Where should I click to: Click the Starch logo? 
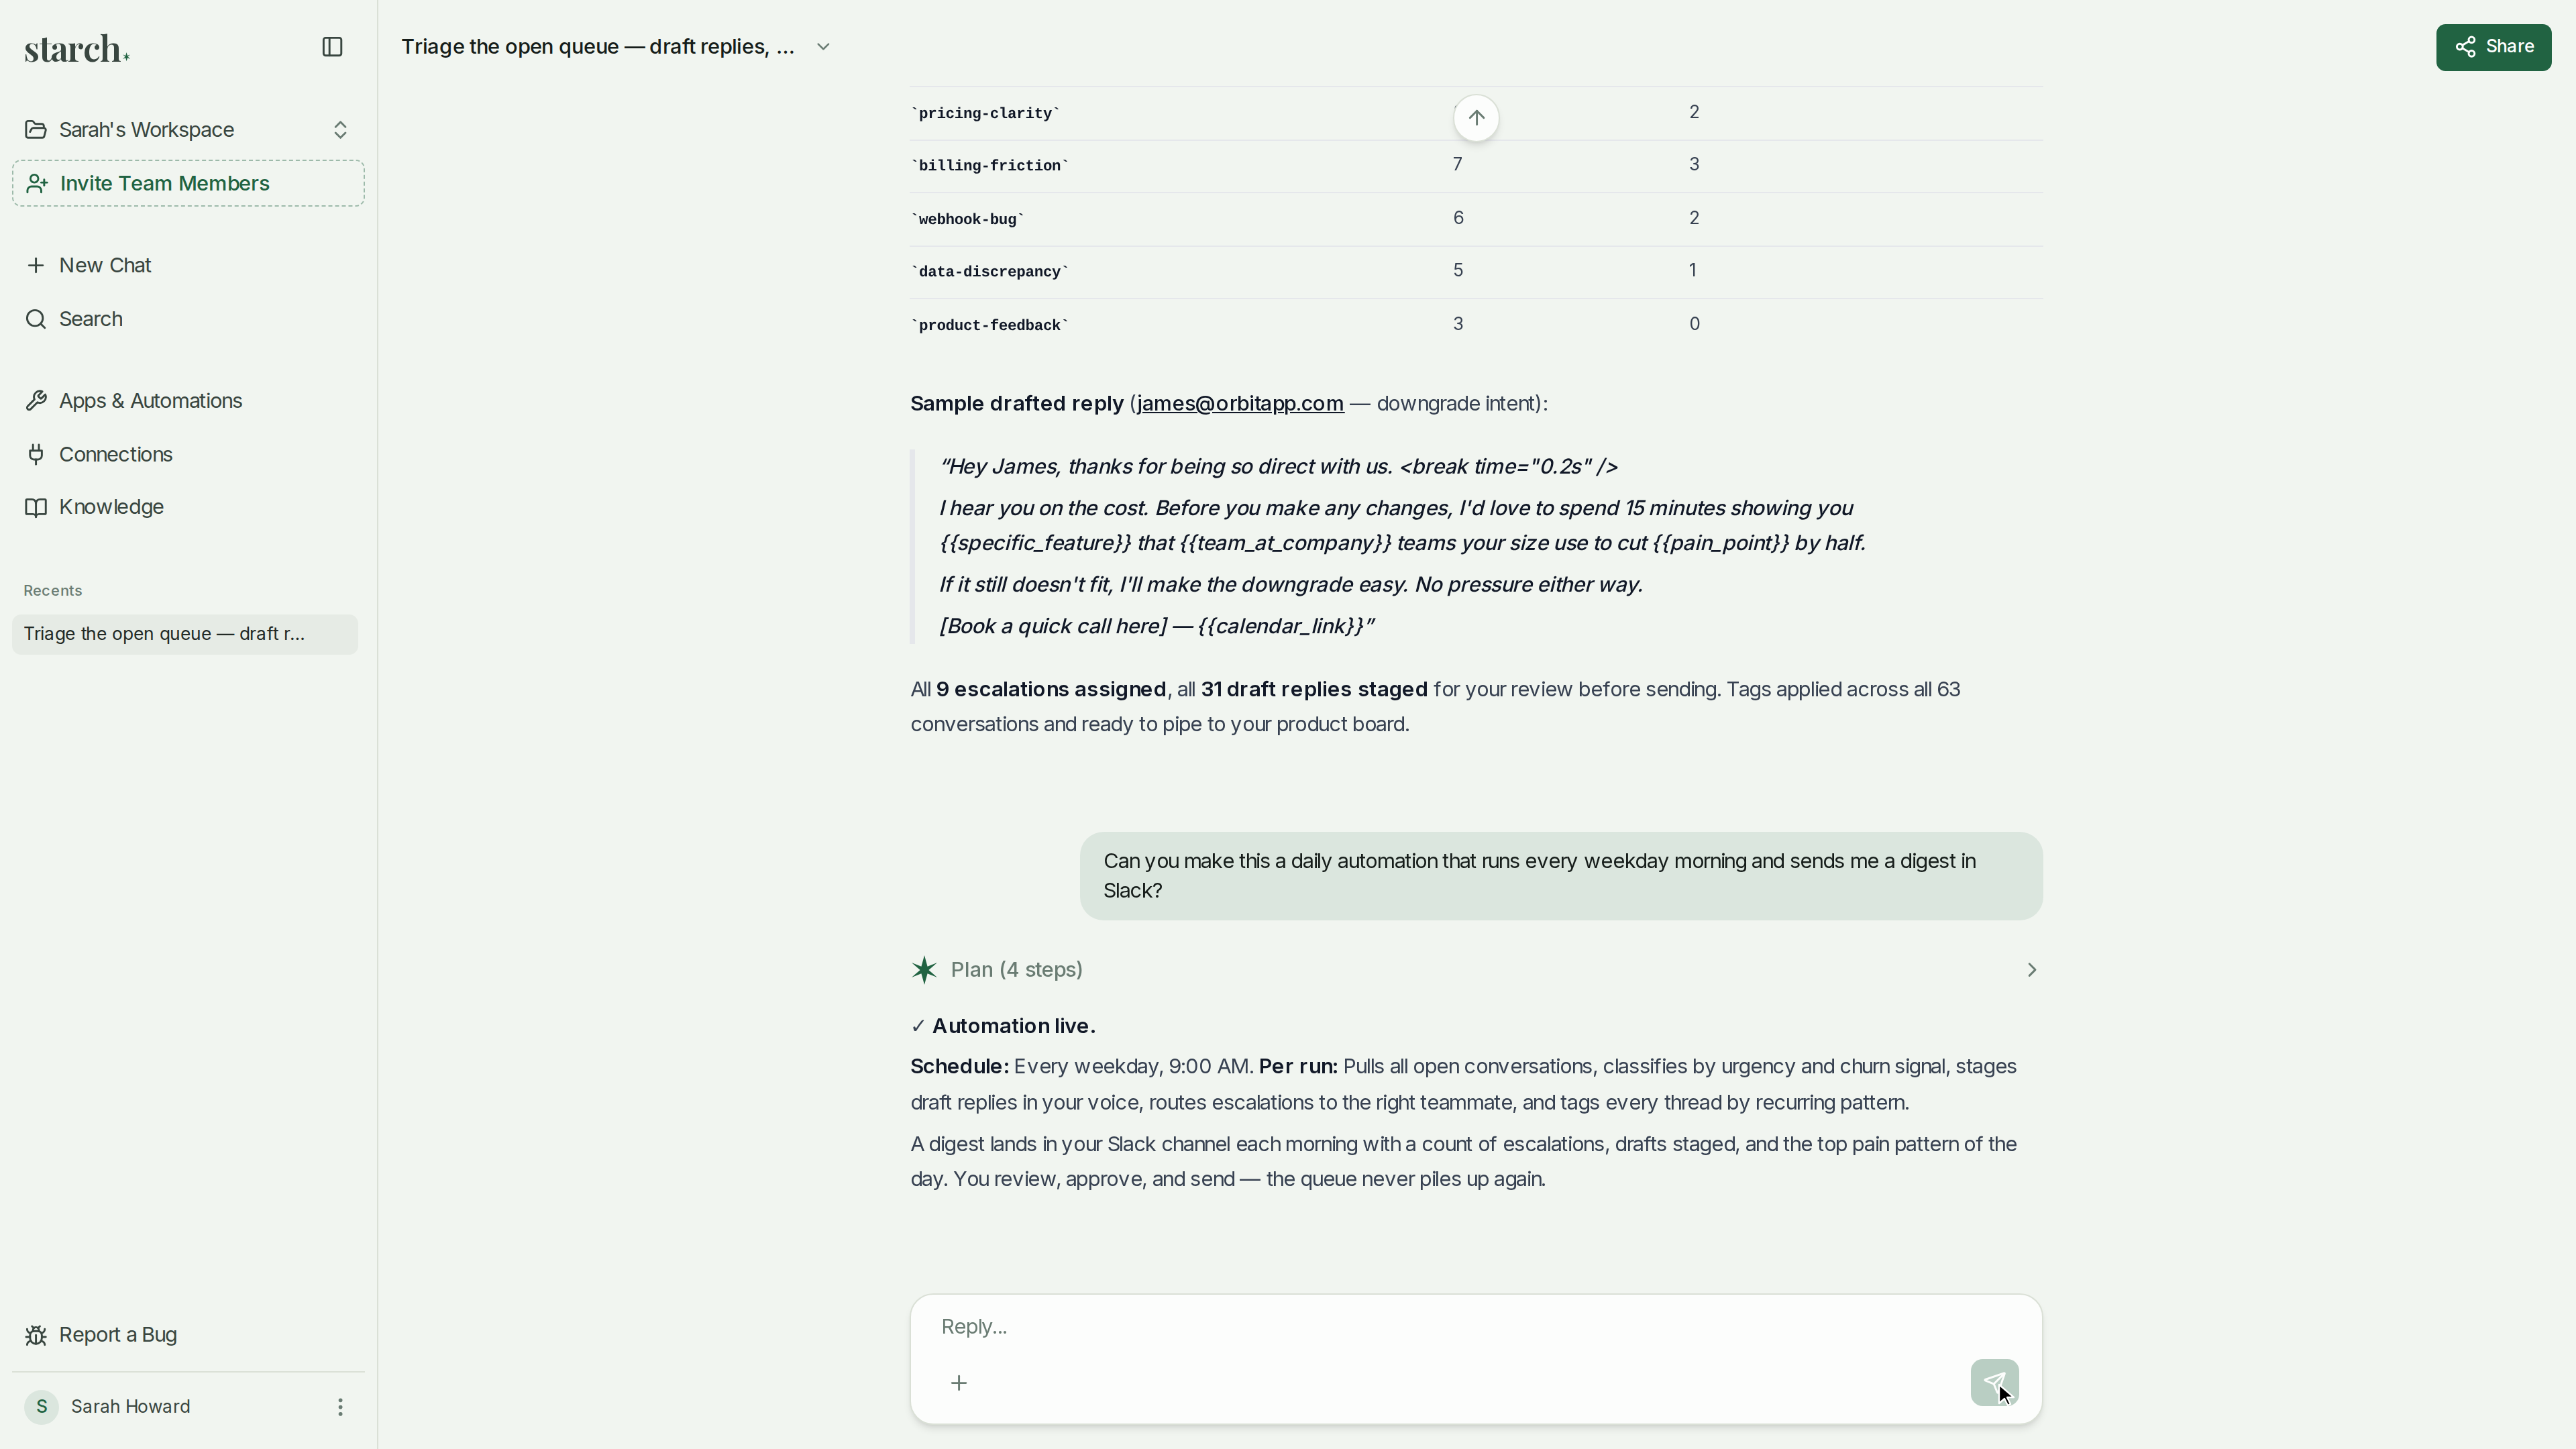(x=77, y=48)
